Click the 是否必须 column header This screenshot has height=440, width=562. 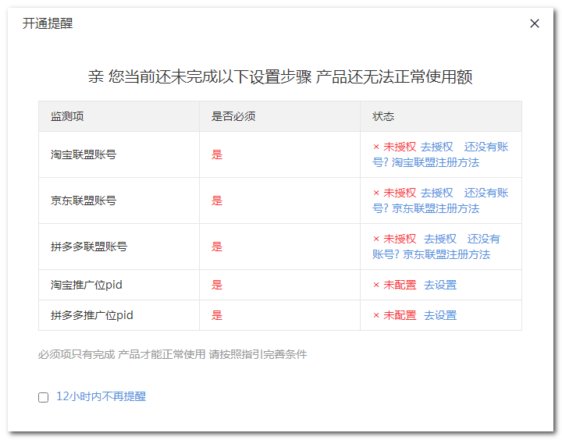[x=280, y=116]
